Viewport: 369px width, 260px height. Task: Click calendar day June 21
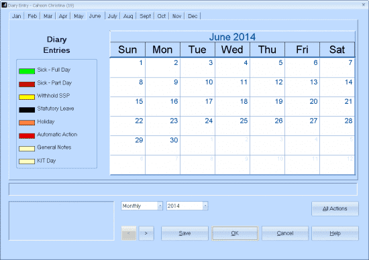point(337,107)
